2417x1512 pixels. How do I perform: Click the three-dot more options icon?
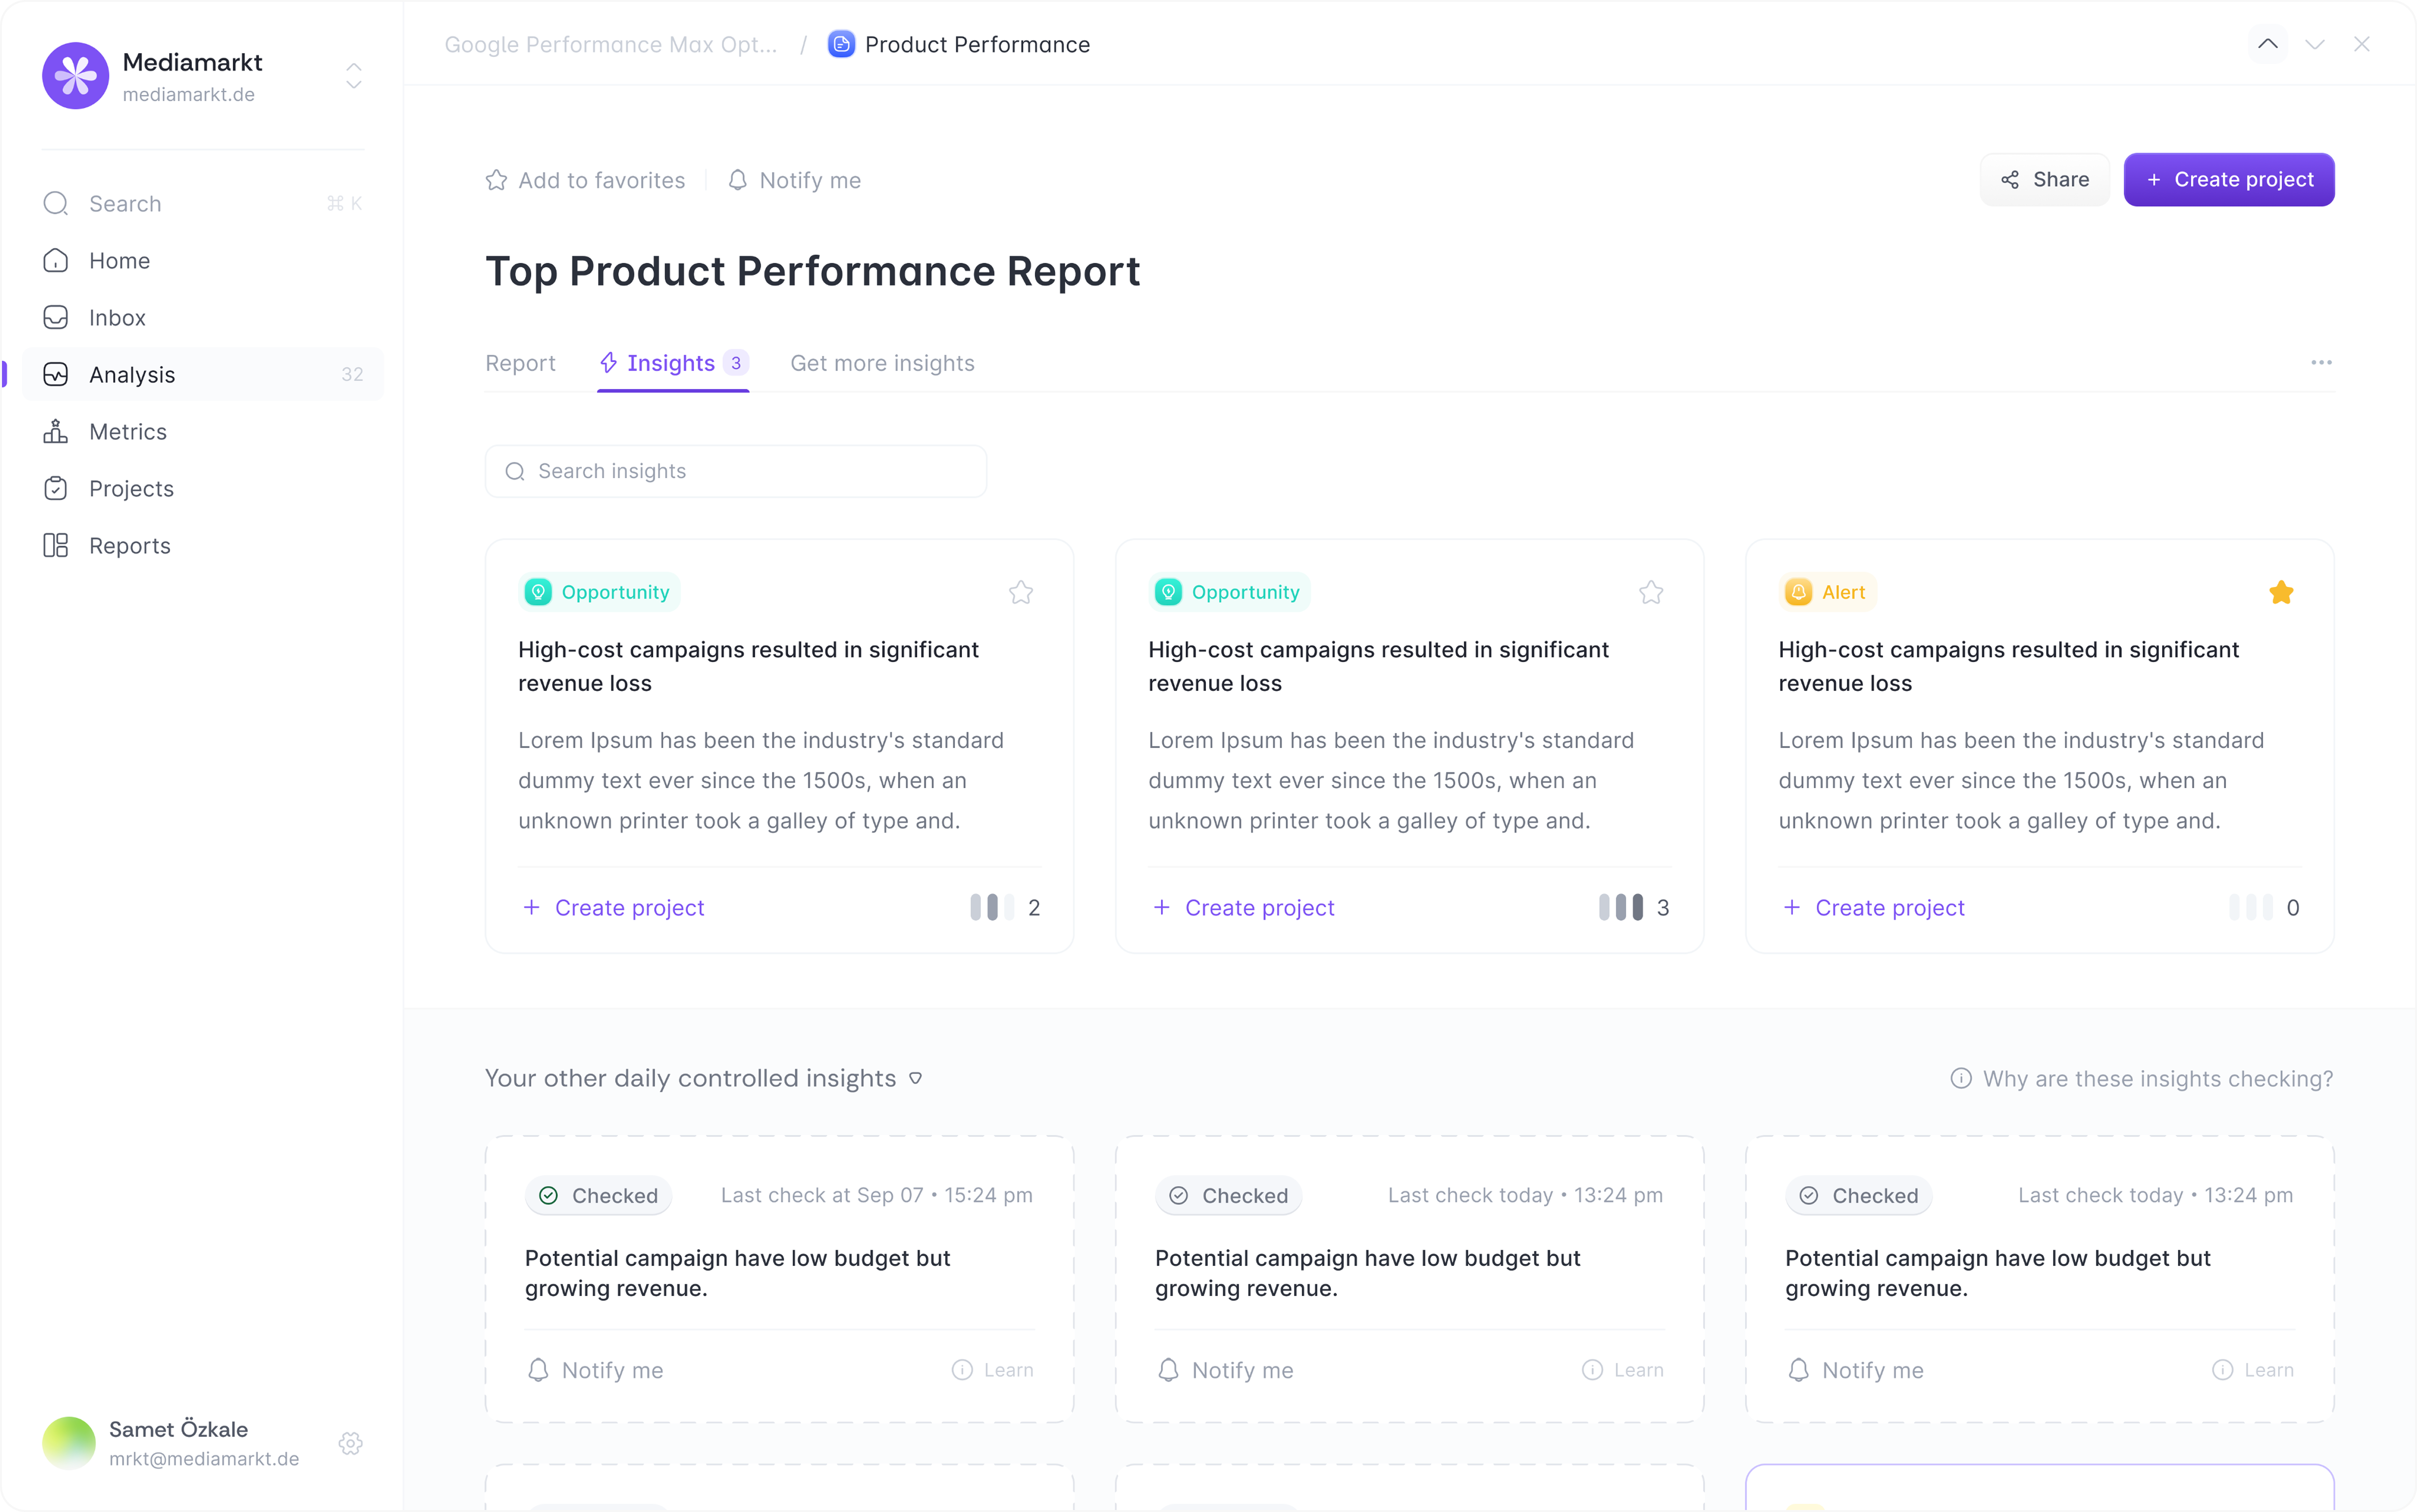tap(2321, 363)
